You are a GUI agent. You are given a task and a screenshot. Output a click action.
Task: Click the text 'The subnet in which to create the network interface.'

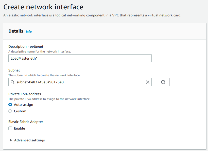tap(44, 75)
